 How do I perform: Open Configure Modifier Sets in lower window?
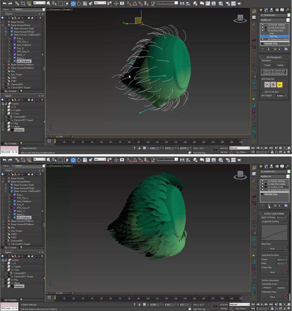[x=286, y=205]
